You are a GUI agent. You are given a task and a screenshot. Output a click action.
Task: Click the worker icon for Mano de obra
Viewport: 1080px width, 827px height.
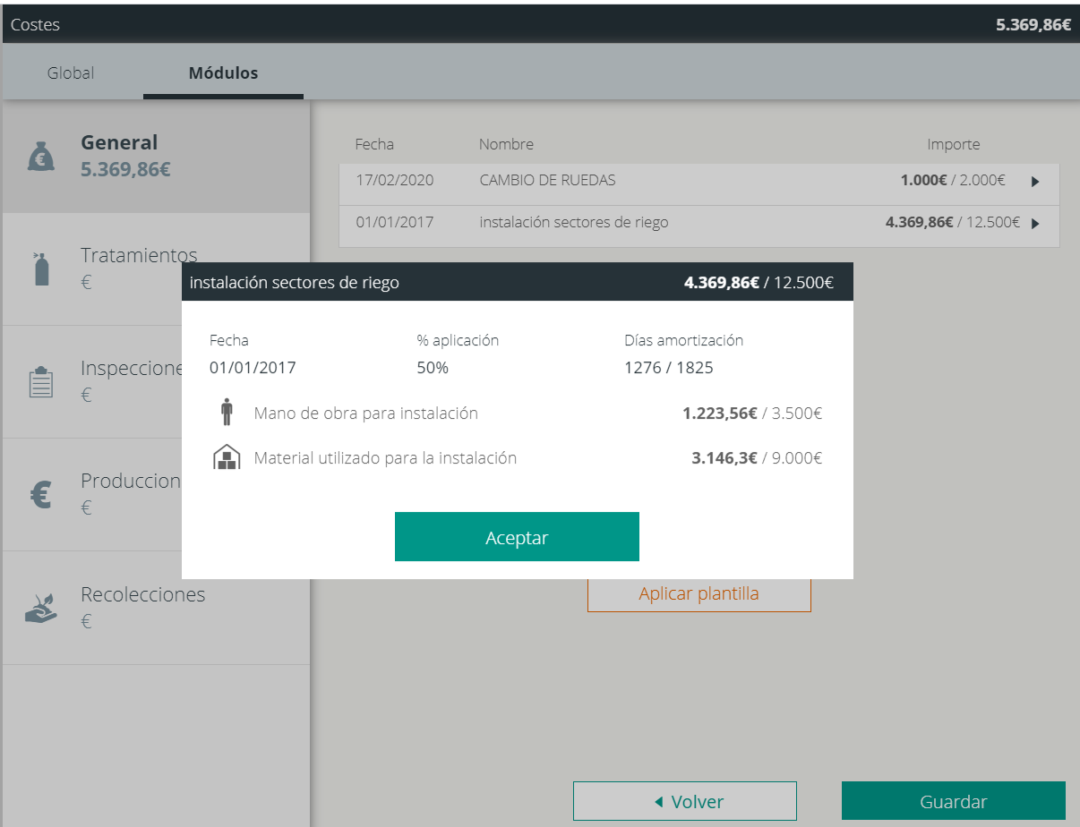226,413
